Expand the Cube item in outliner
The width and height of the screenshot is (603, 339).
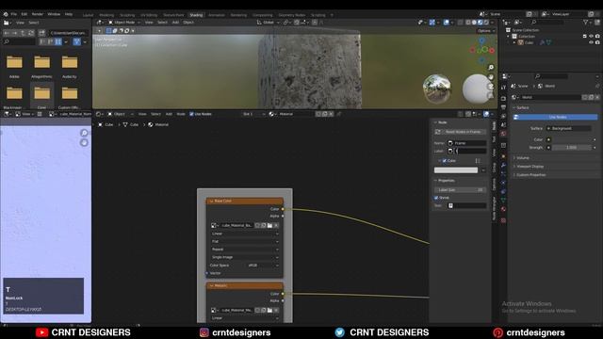pos(515,42)
